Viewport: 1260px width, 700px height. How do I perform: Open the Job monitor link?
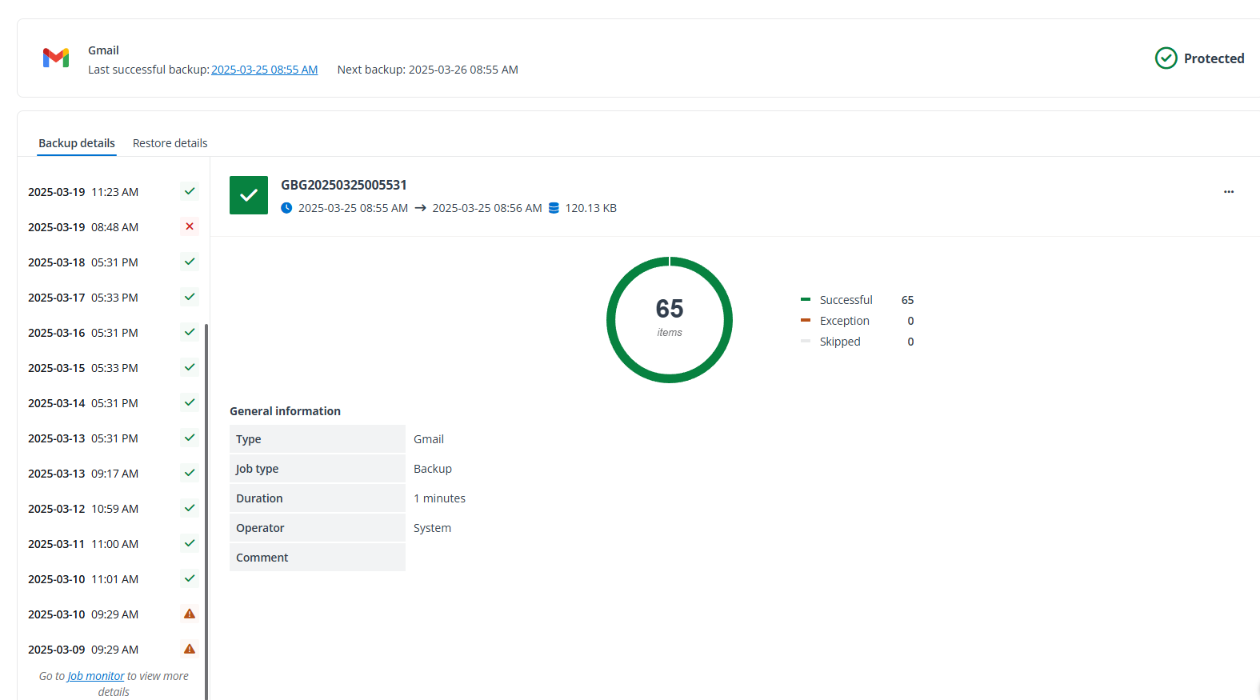96,676
